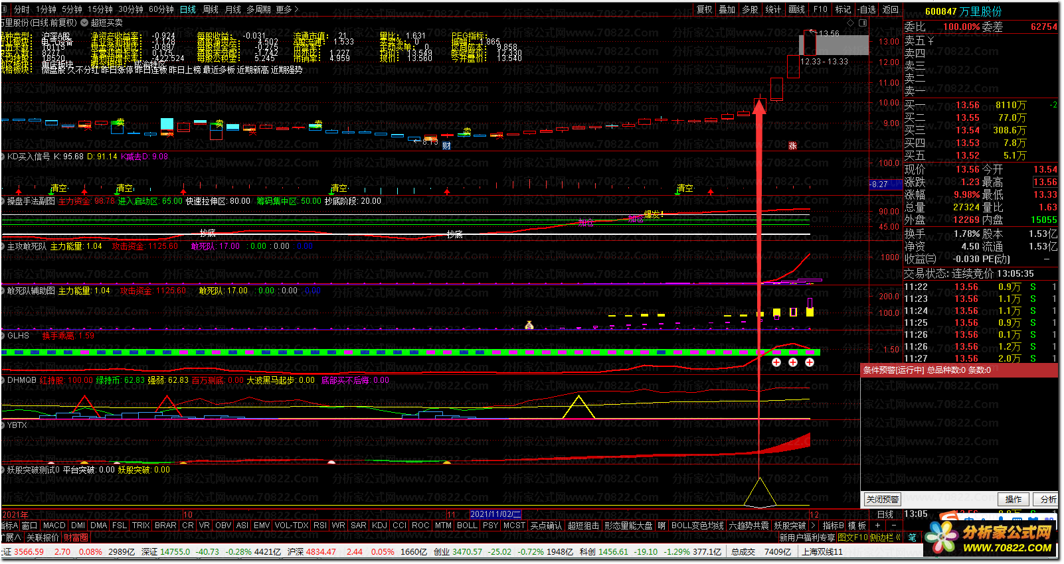Select 妖股突破 indicator tab
The image size is (1064, 564).
(x=790, y=525)
